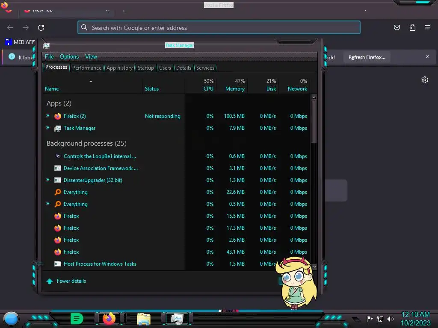The width and height of the screenshot is (438, 328).
Task: Open Action Center flag in system tray
Action: point(370,319)
